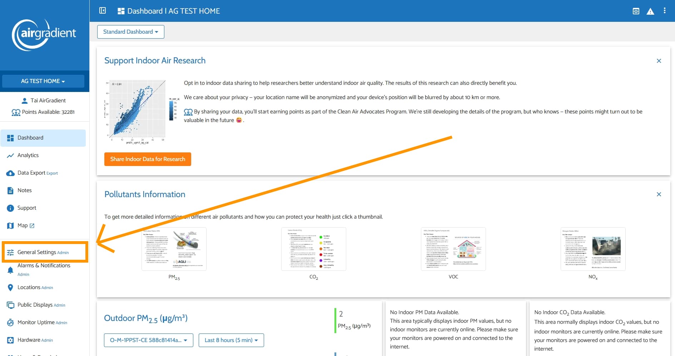Click the Dashboard sidebar icon

click(10, 138)
